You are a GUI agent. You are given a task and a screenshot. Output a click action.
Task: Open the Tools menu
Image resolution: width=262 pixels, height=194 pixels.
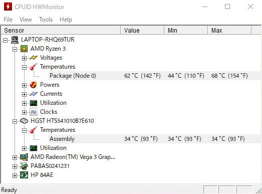pyautogui.click(x=46, y=20)
